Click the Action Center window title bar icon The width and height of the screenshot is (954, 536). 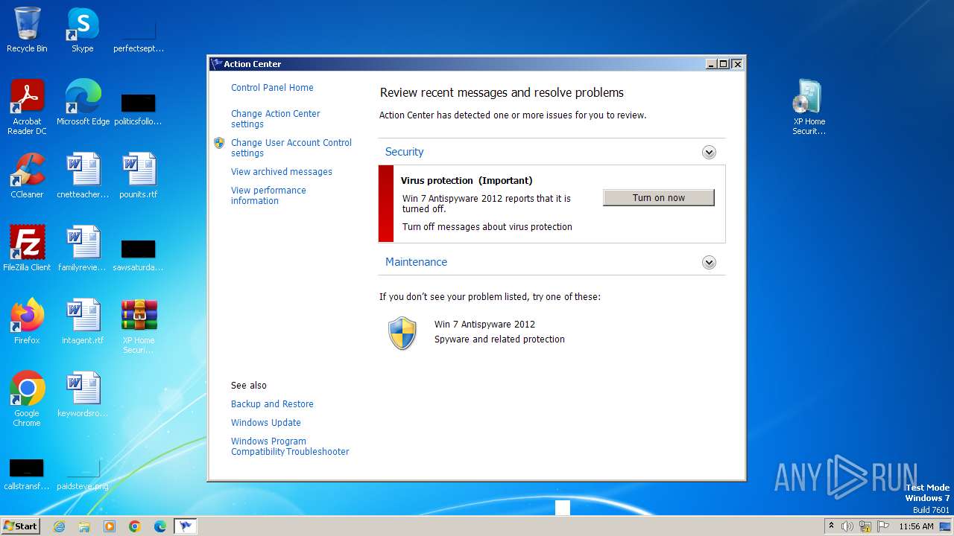pyautogui.click(x=217, y=64)
